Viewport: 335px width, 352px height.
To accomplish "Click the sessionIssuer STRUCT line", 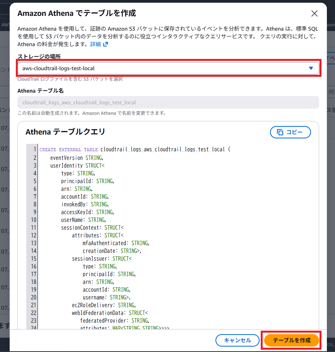I will [x=102, y=259].
